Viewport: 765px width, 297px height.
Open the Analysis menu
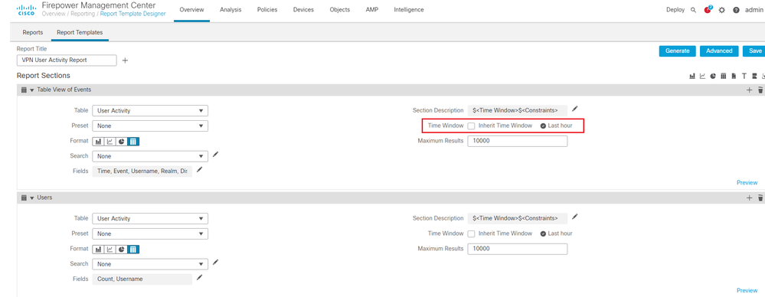[230, 10]
